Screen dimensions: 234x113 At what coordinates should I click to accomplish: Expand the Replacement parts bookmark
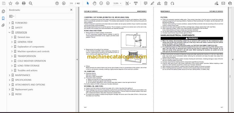click(10, 89)
